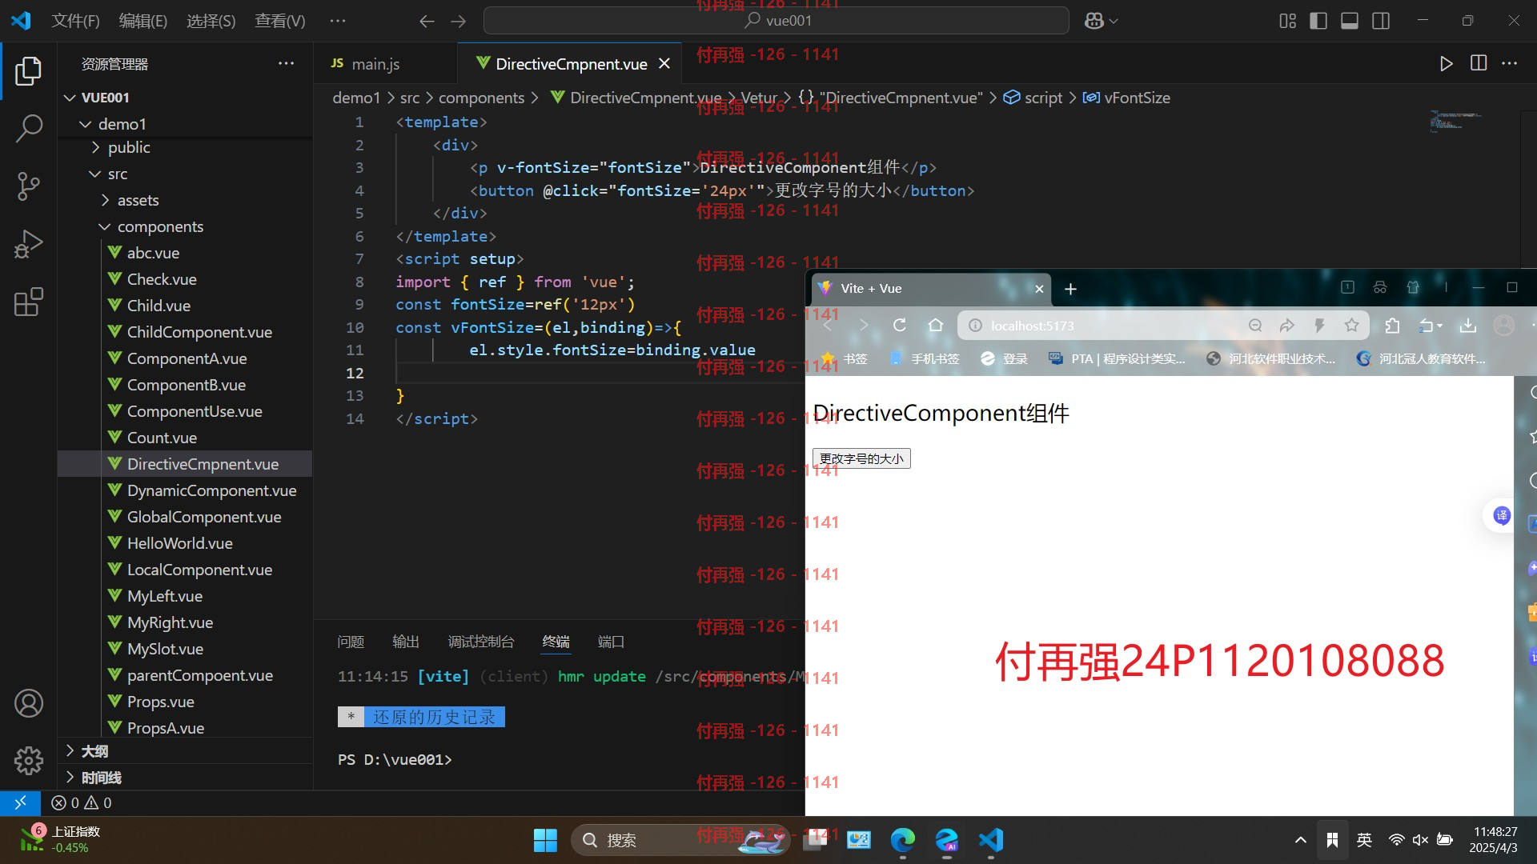Open the 选择(S) menu
The image size is (1537, 864).
pyautogui.click(x=211, y=21)
